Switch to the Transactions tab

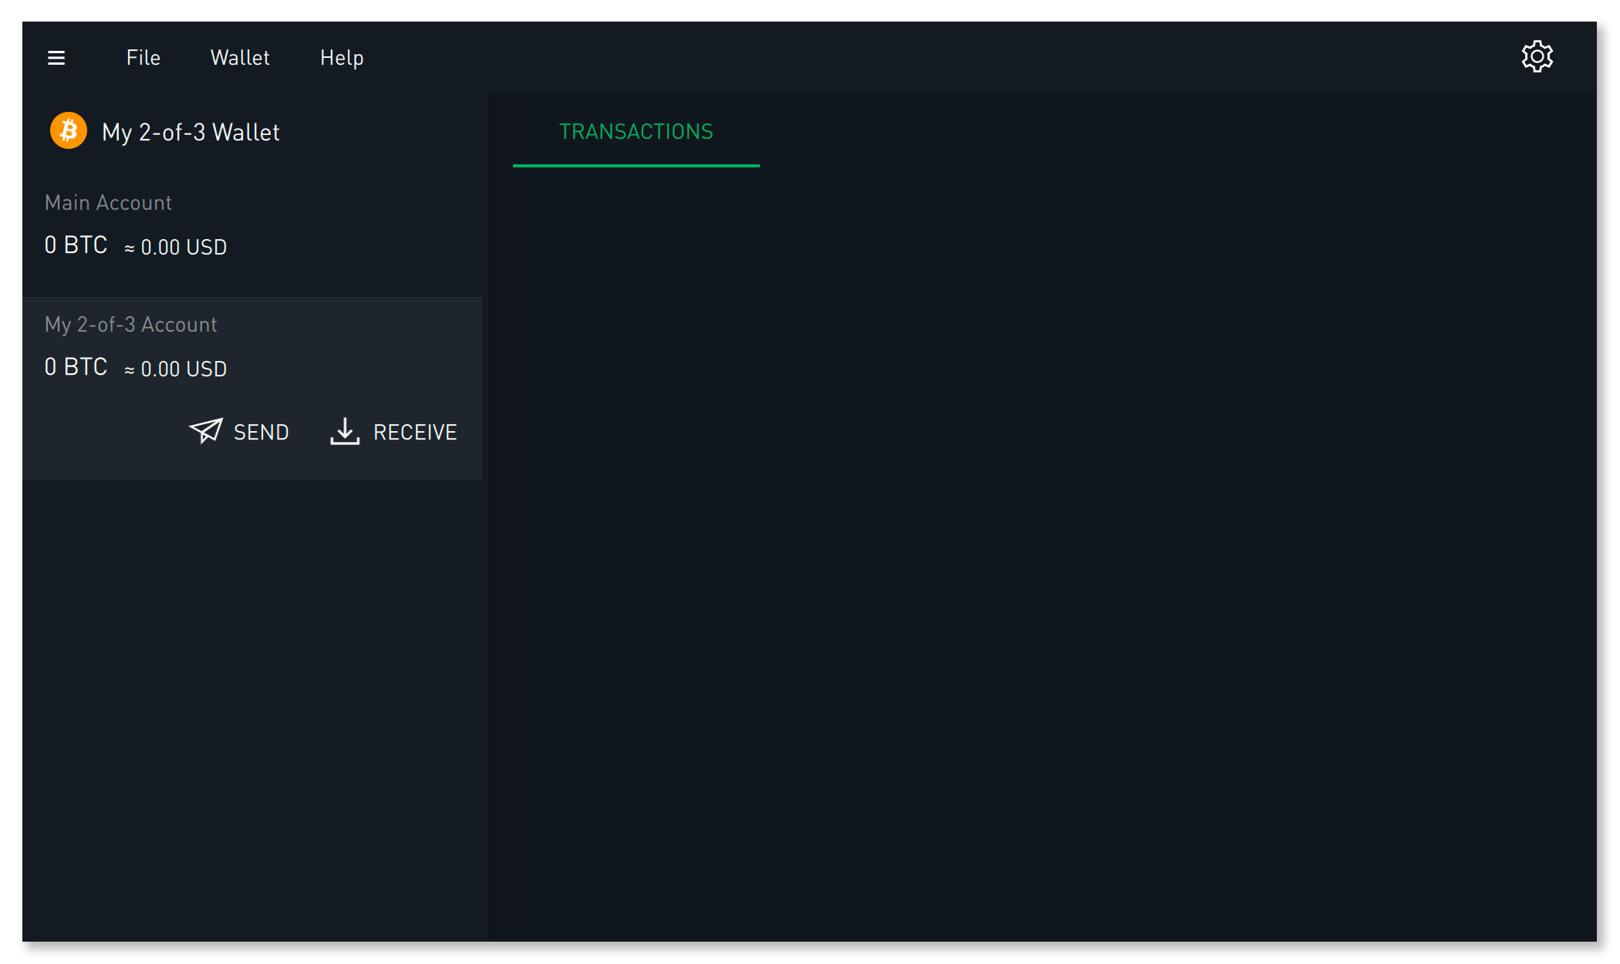[x=636, y=132]
